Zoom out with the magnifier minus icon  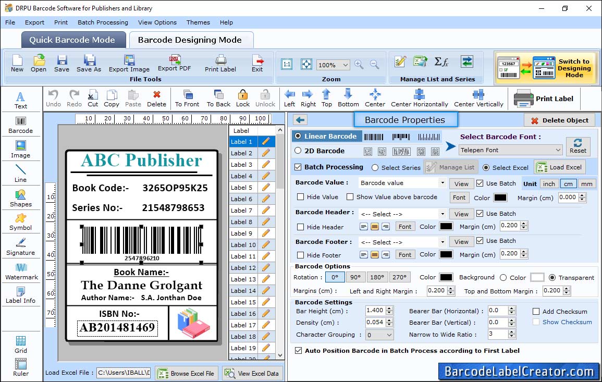click(x=375, y=65)
